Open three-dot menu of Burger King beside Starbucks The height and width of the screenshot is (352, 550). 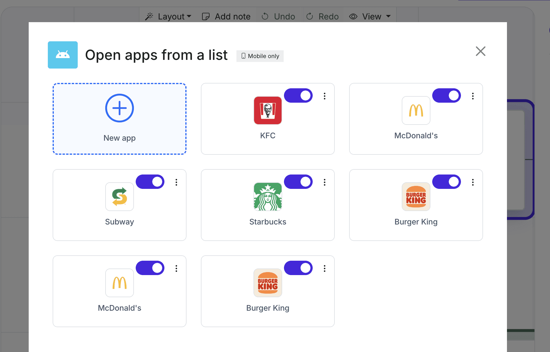point(473,182)
